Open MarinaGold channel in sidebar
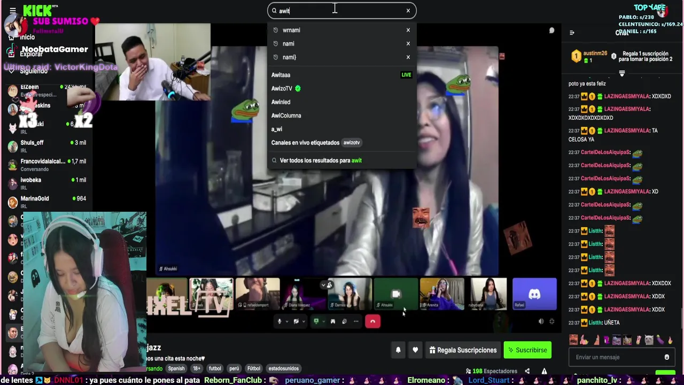 click(46, 202)
